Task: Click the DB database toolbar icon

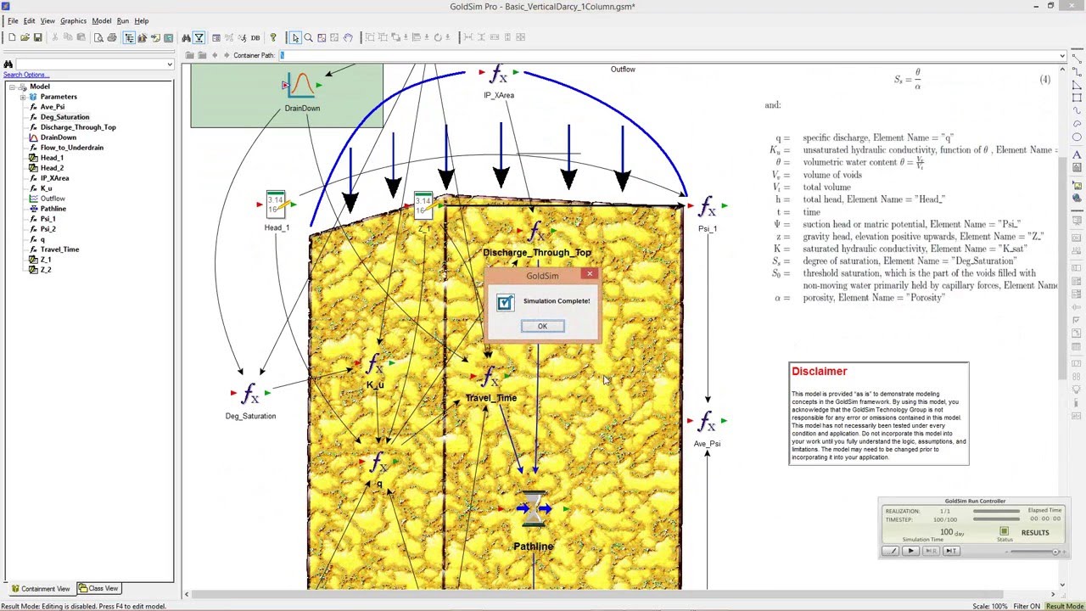Action: tap(255, 37)
